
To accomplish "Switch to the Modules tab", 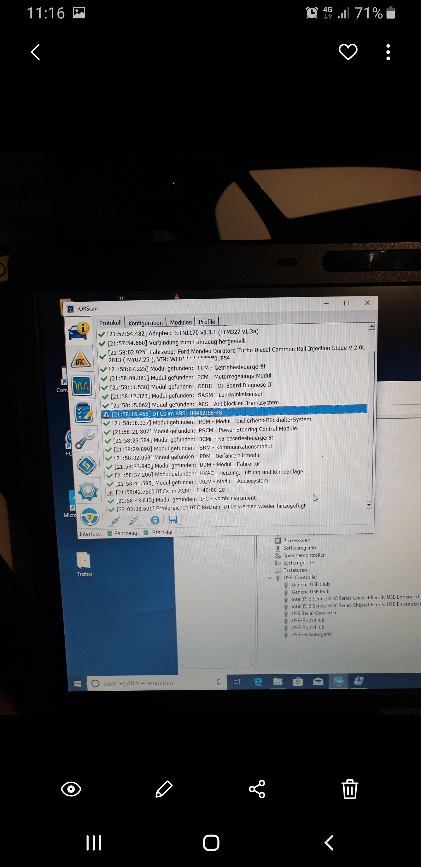I will 180,322.
